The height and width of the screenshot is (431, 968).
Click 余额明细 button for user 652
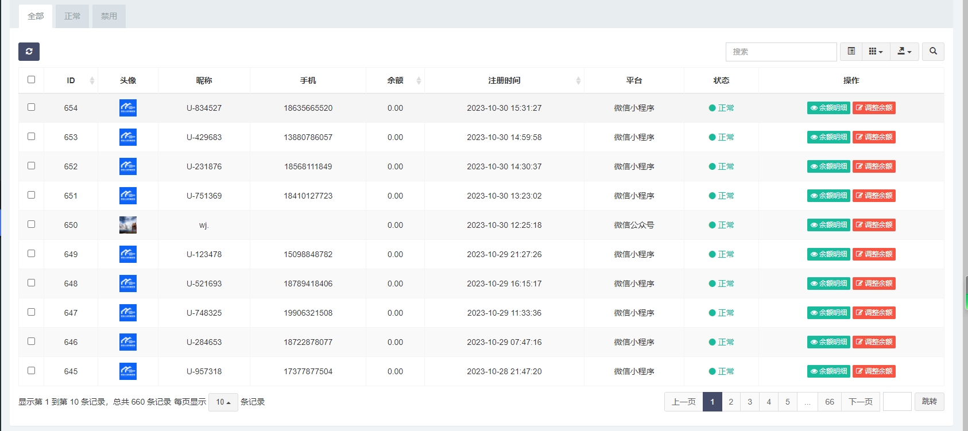[828, 166]
